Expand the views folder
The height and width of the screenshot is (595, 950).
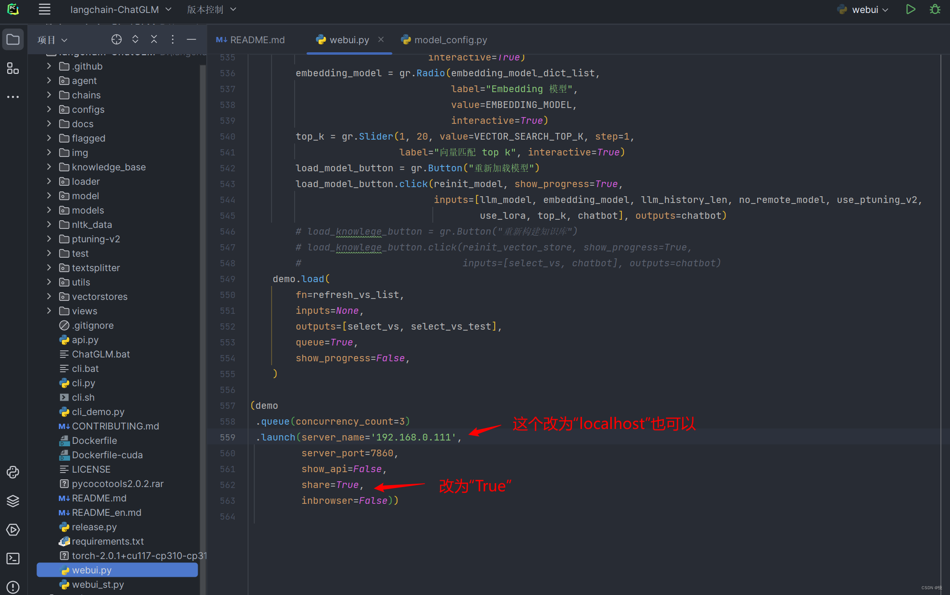[49, 311]
